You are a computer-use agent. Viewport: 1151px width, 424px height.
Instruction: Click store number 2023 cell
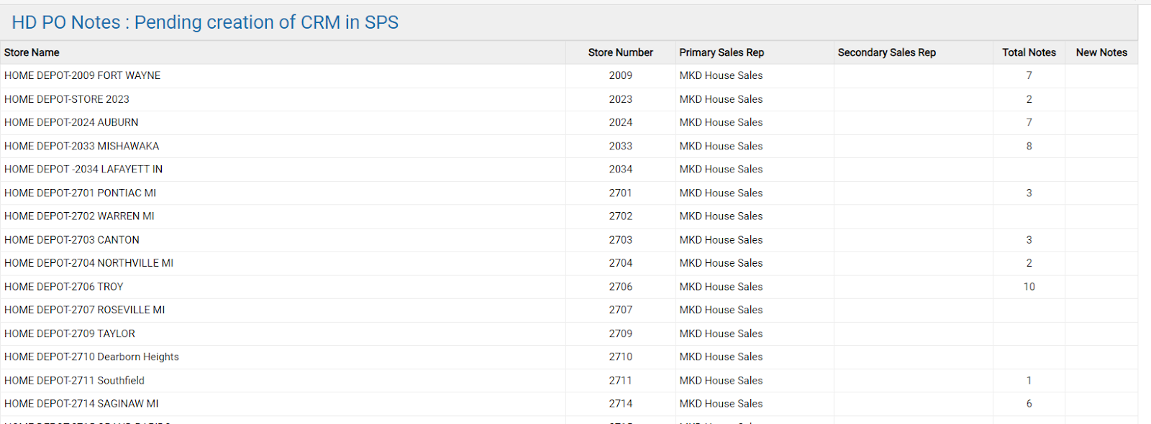(x=620, y=99)
